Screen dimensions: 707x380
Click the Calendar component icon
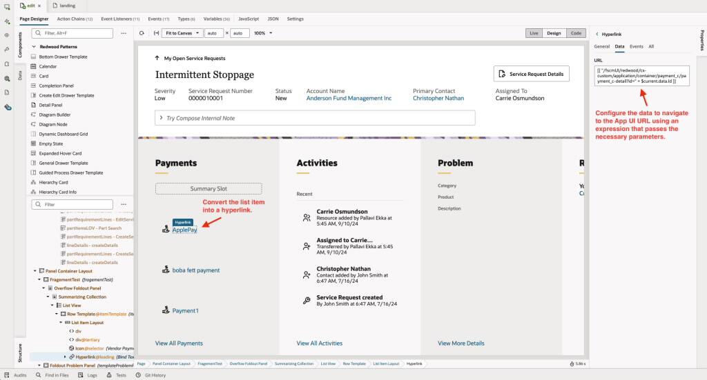click(33, 66)
